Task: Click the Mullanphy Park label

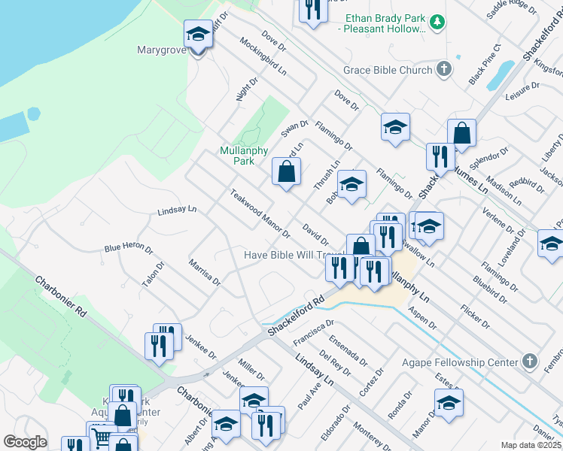Action: pyautogui.click(x=244, y=156)
